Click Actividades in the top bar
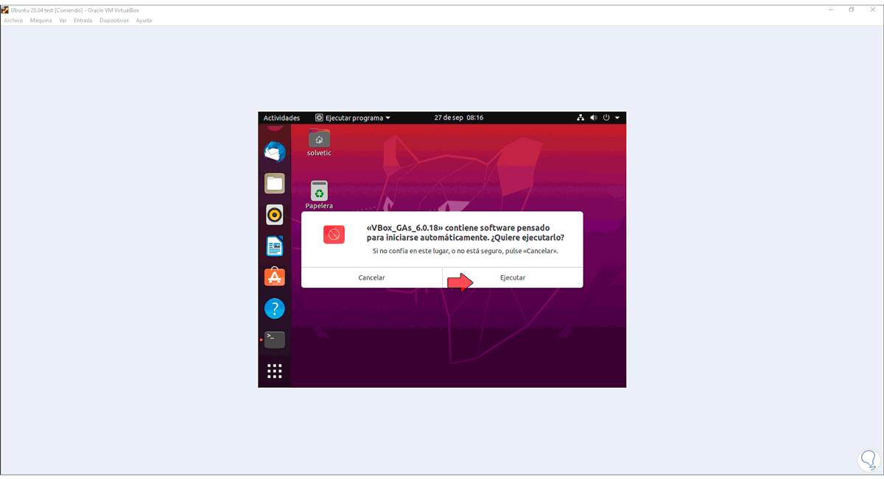 (281, 118)
